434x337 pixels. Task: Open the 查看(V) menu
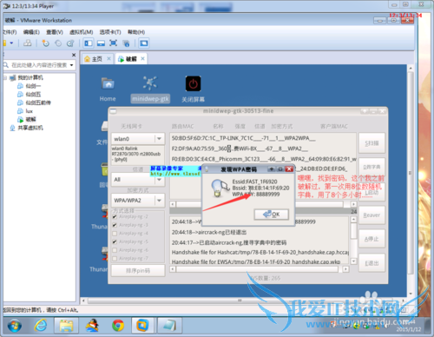tap(55, 32)
